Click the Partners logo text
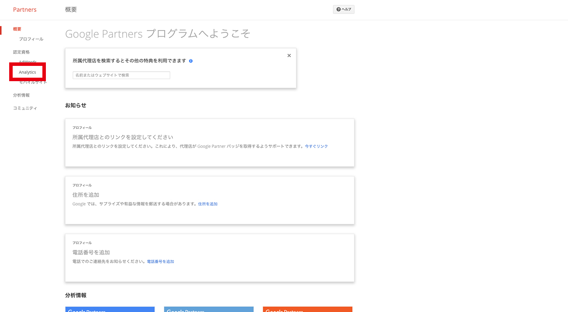 (25, 10)
